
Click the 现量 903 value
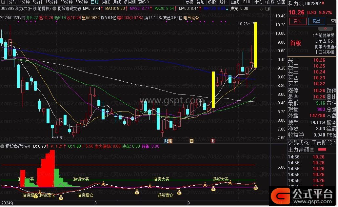click(321, 109)
